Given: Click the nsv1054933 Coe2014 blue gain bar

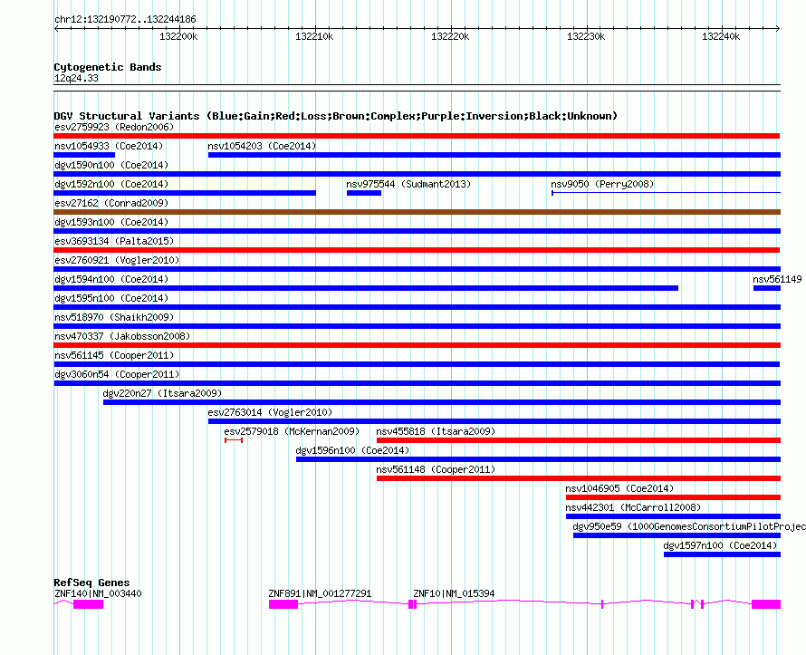Looking at the screenshot, I should pyautogui.click(x=84, y=155).
